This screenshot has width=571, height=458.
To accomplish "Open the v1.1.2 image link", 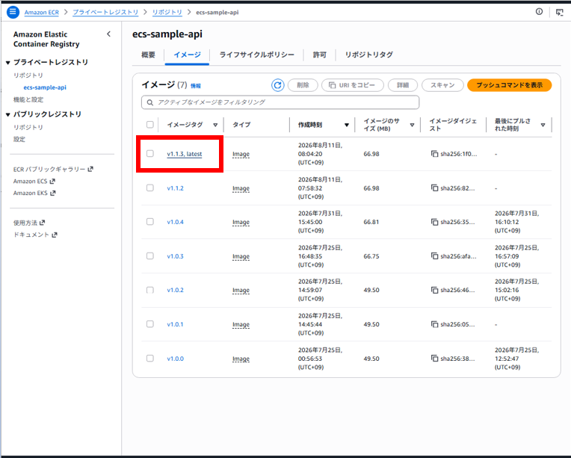I will 175,188.
